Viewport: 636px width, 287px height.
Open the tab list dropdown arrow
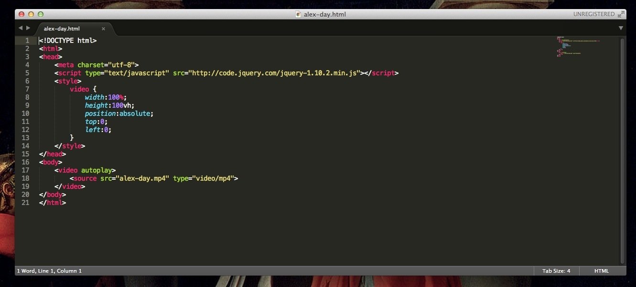pyautogui.click(x=621, y=29)
